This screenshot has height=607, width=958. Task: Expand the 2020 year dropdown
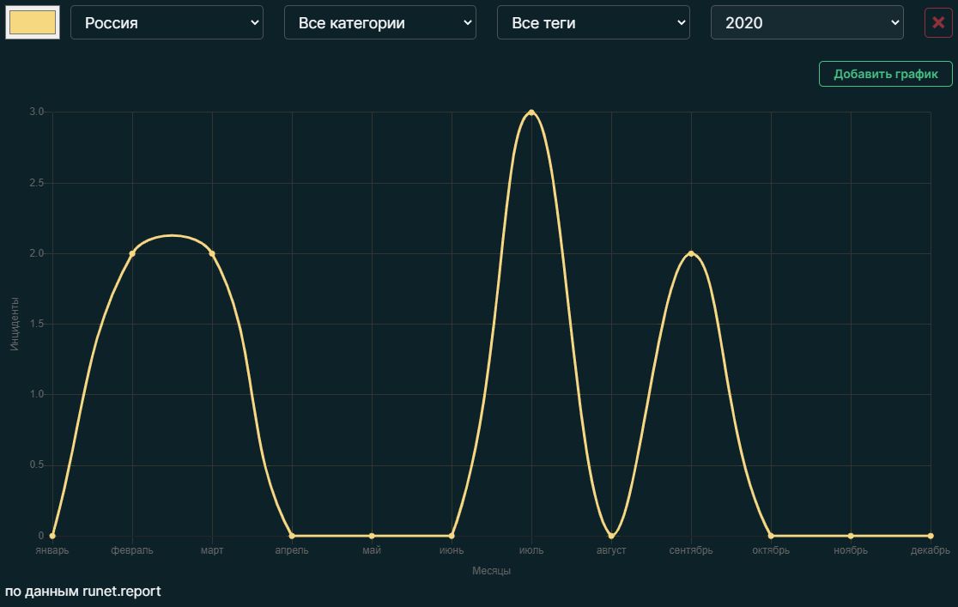tap(806, 23)
